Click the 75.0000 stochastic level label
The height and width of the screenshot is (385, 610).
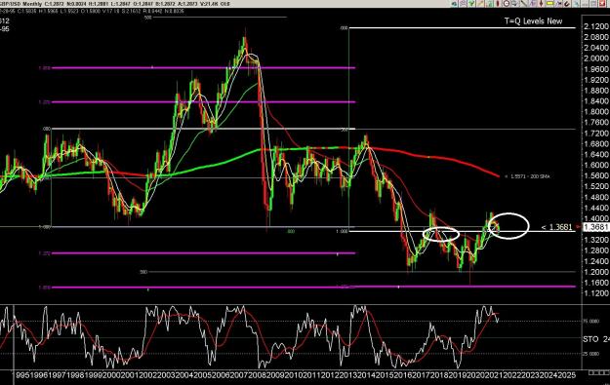click(590, 322)
